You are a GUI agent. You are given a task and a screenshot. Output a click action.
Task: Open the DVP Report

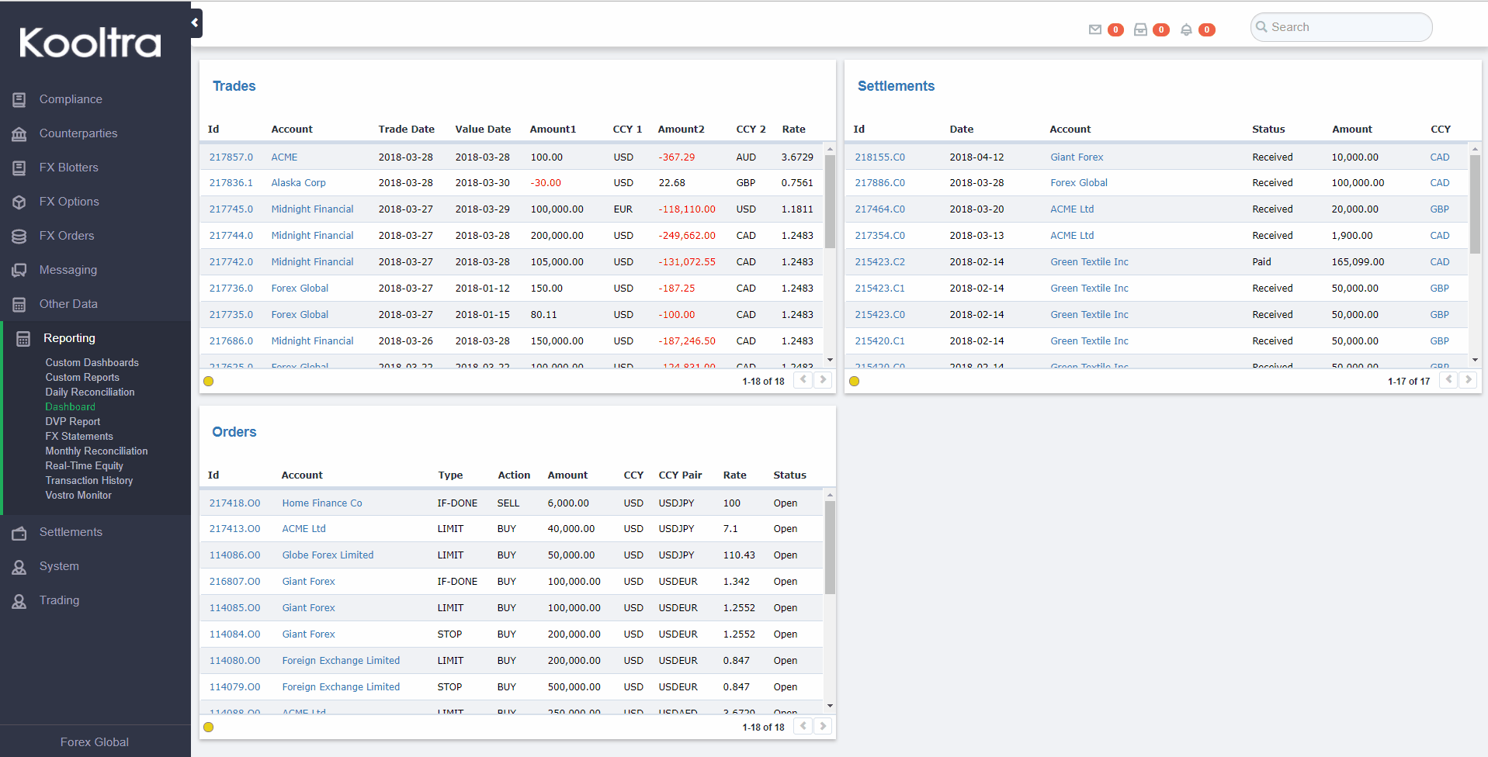click(x=72, y=421)
